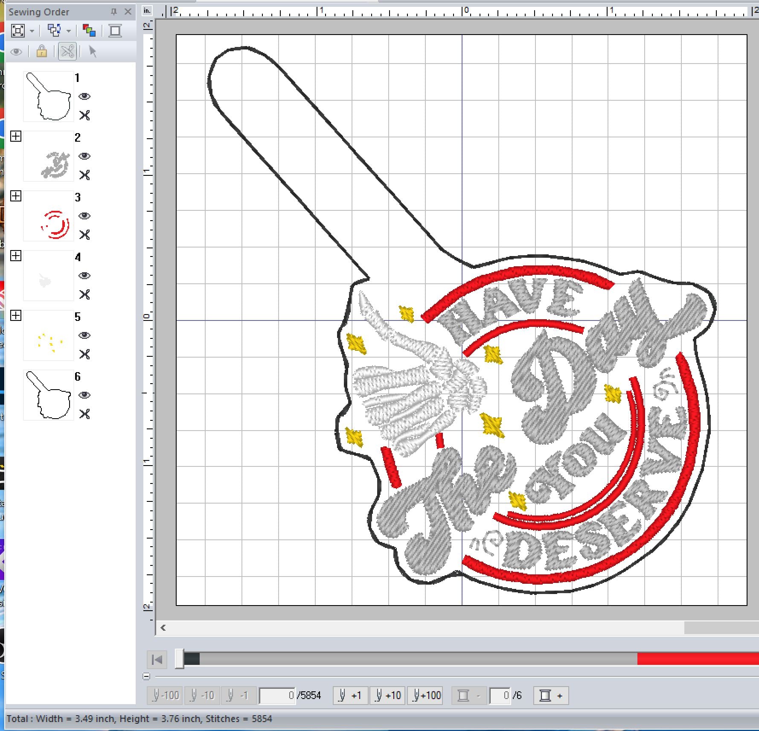Click the scissors icon under step 2
The image size is (759, 731).
tap(84, 175)
